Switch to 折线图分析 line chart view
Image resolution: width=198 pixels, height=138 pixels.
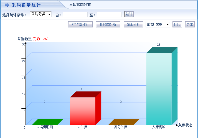(x=108, y=24)
